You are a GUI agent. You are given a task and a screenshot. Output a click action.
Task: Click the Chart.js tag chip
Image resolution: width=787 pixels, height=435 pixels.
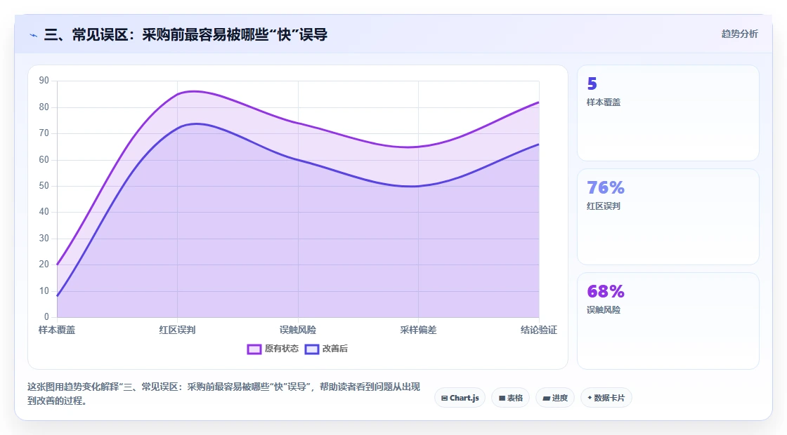pyautogui.click(x=460, y=398)
